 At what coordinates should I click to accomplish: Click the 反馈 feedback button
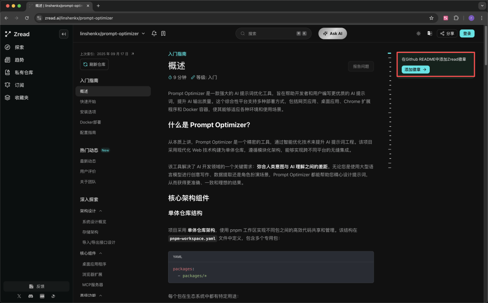pos(37,286)
